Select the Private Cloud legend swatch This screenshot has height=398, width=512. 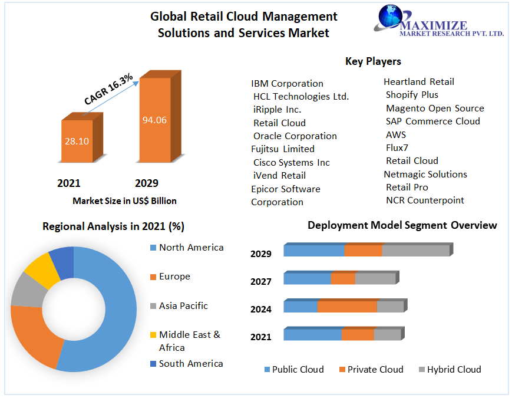(x=342, y=370)
